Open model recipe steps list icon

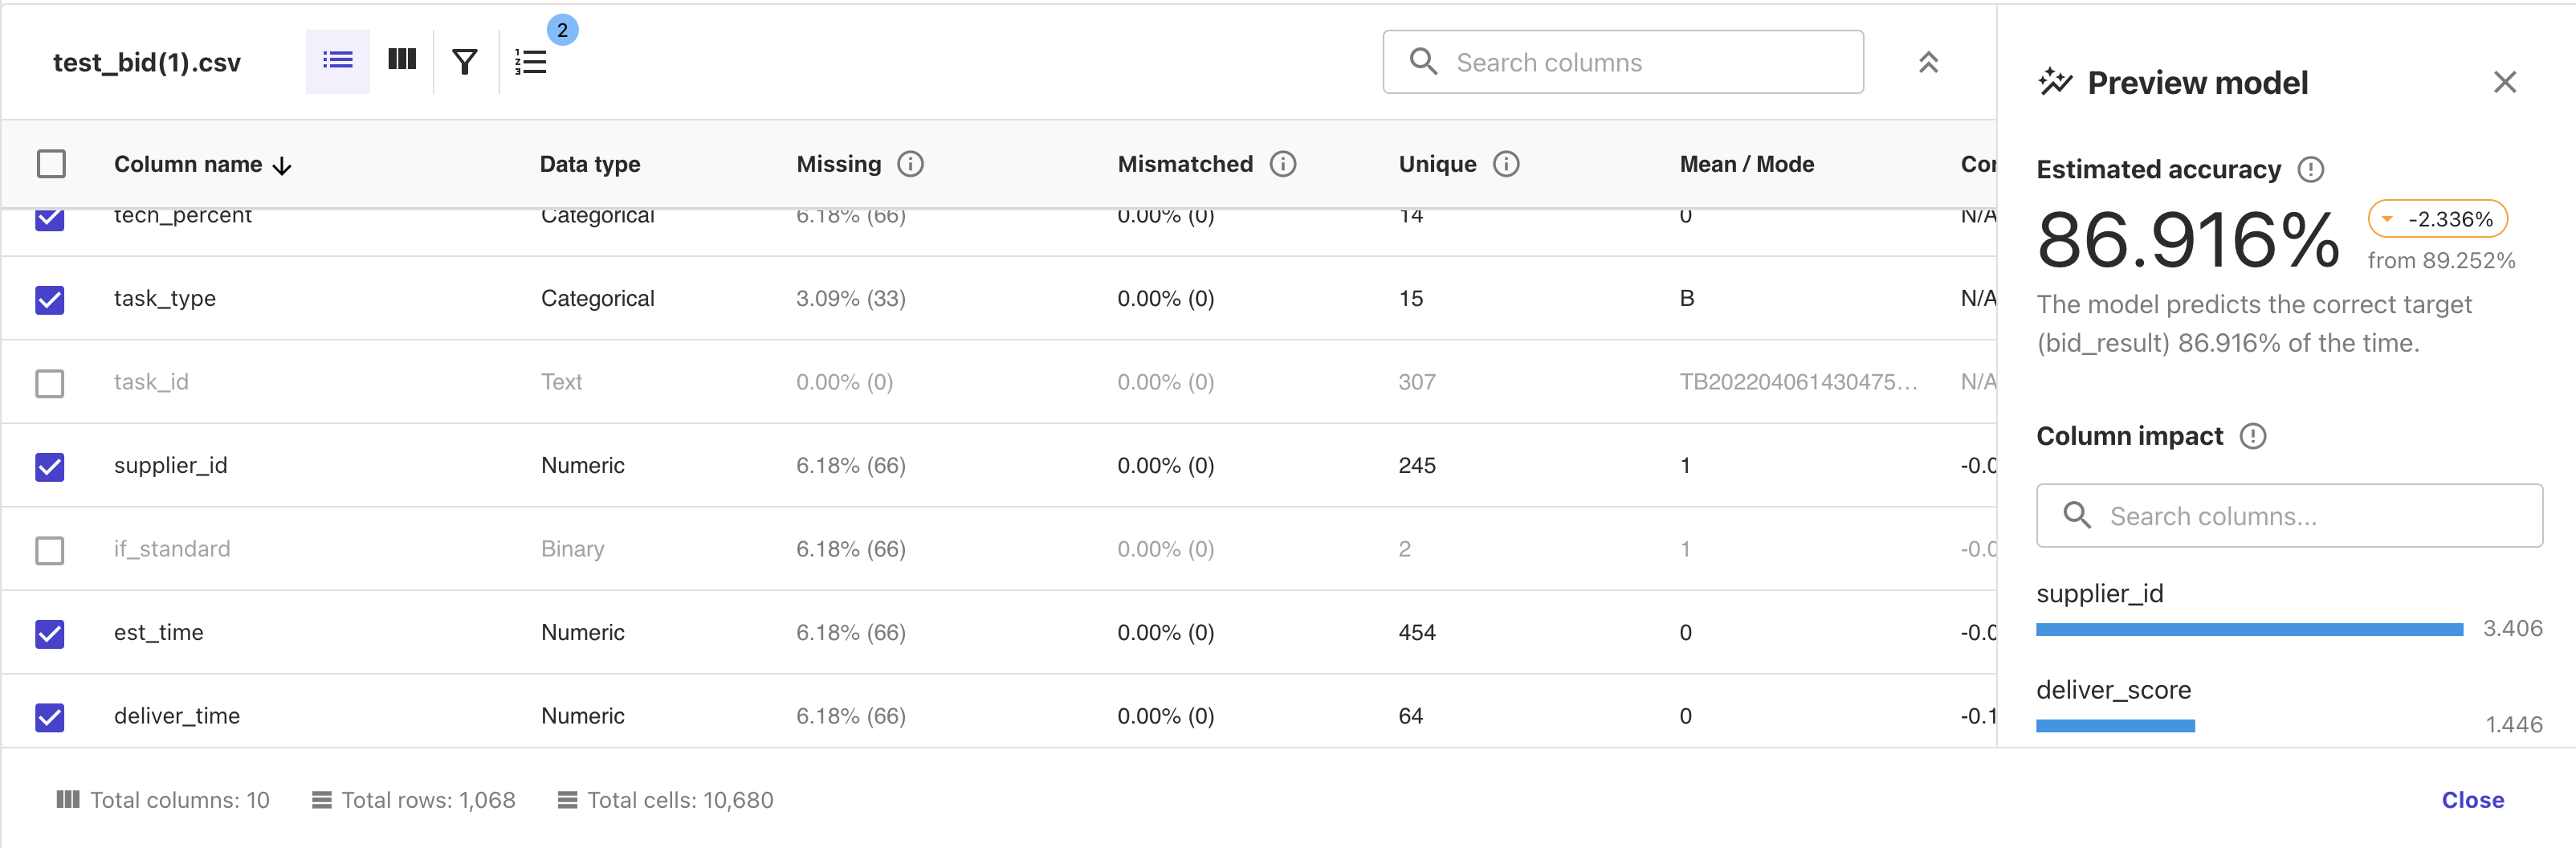[x=531, y=62]
